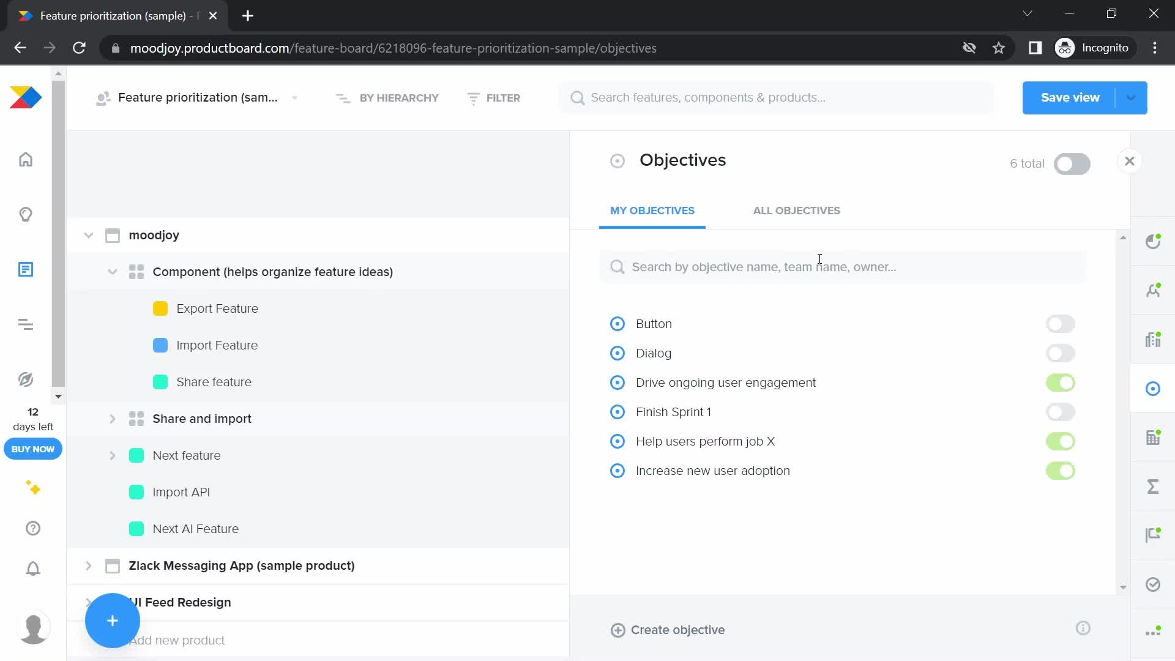Open the board name dropdown arrow
Screen dimensions: 1175x661
295,98
